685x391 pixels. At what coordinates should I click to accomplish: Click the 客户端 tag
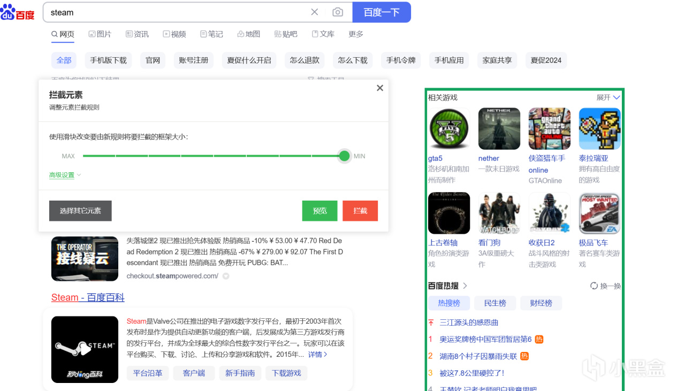click(194, 373)
